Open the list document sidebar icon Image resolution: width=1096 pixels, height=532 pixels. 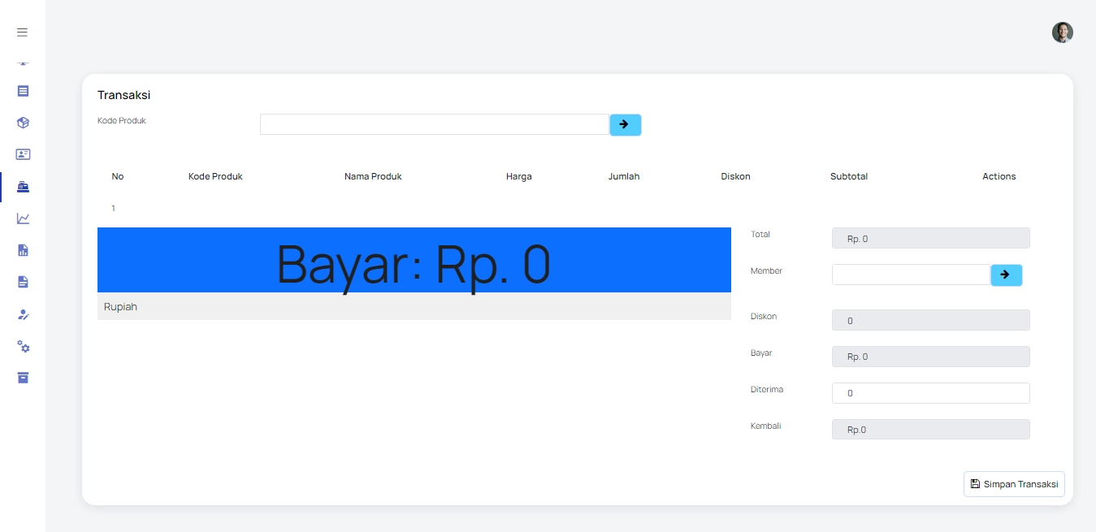click(23, 91)
